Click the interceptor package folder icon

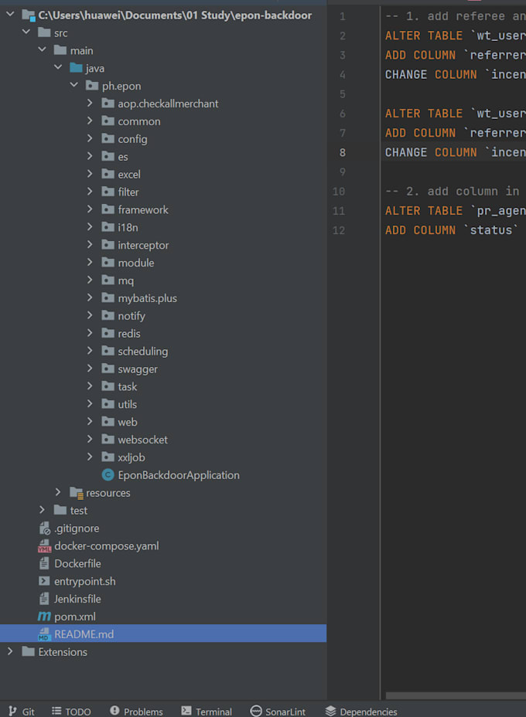tap(108, 245)
